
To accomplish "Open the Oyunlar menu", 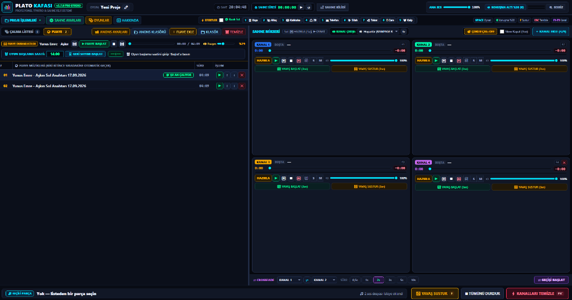I will [99, 21].
